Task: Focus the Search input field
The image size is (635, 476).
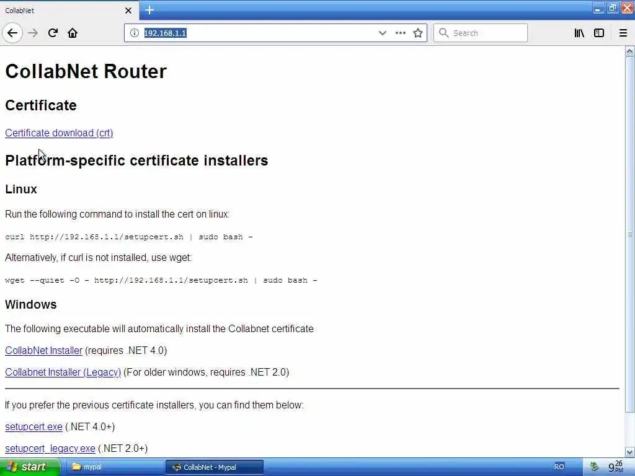Action: pyautogui.click(x=481, y=33)
